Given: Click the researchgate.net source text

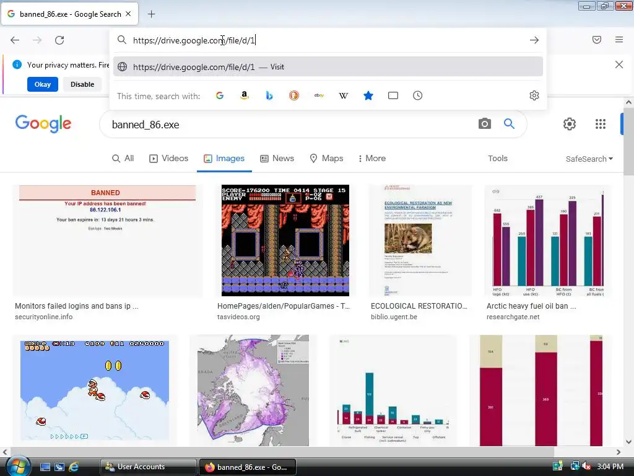Looking at the screenshot, I should [513, 317].
